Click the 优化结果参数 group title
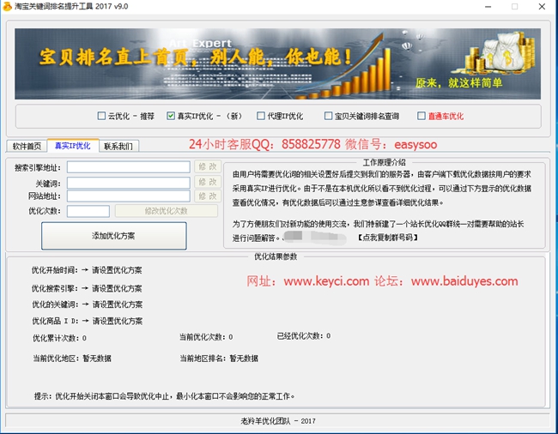The height and width of the screenshot is (434, 558). point(276,256)
